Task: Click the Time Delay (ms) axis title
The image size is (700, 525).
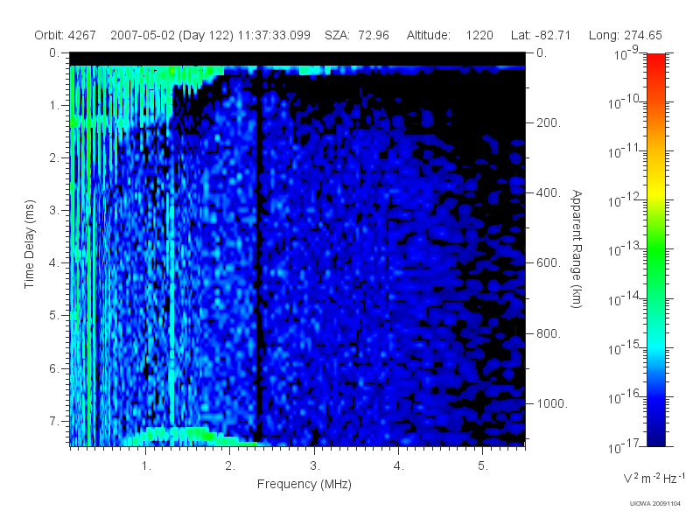Action: (29, 244)
